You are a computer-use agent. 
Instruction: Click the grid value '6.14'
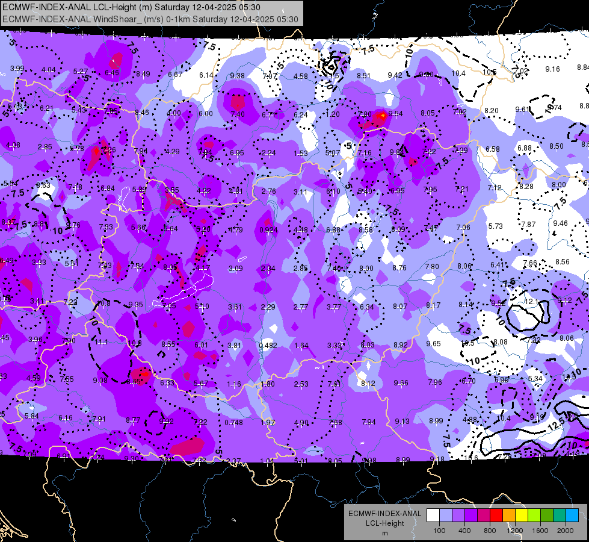click(x=206, y=75)
